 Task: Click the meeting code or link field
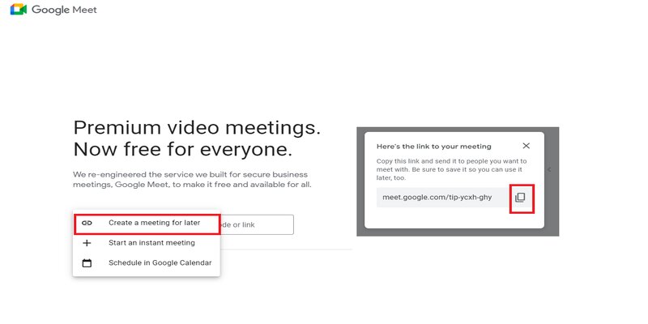(x=257, y=225)
